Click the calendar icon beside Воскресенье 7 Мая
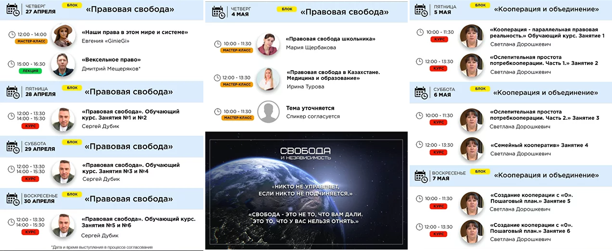Image resolution: width=612 pixels, height=251 pixels. coord(420,176)
